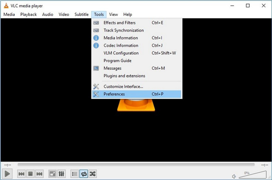Viewport: 272px width, 180px height.
Task: Stop playback with the stop button
Action: [30, 174]
